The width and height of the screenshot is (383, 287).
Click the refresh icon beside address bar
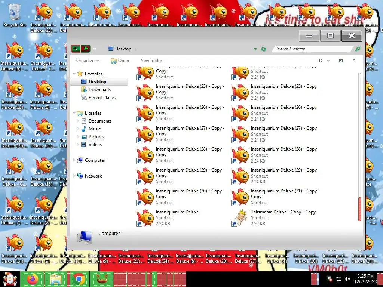pos(263,49)
